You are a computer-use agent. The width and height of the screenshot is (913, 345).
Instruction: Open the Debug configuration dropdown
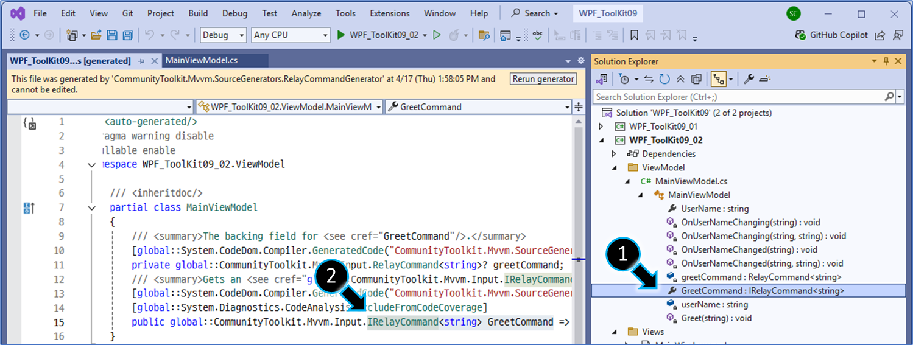pos(224,35)
